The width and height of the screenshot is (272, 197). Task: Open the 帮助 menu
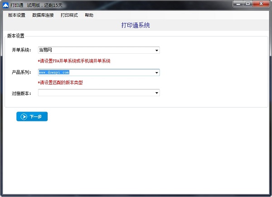coord(89,15)
